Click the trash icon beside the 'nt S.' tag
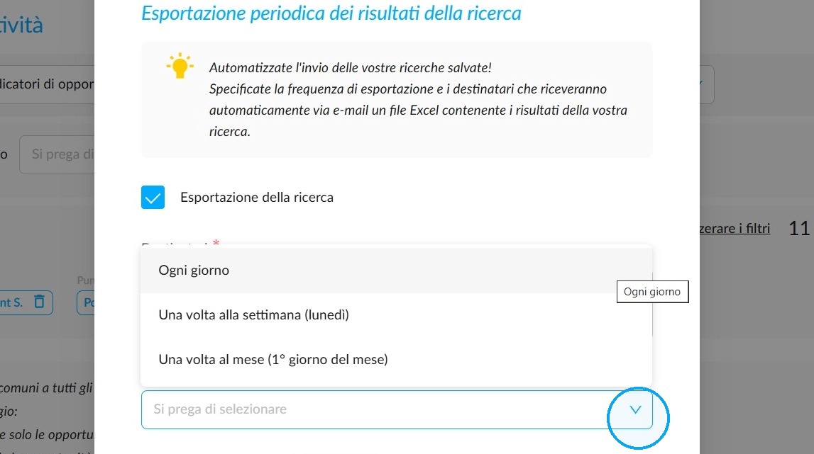Screen dimensions: 814x454 point(40,302)
